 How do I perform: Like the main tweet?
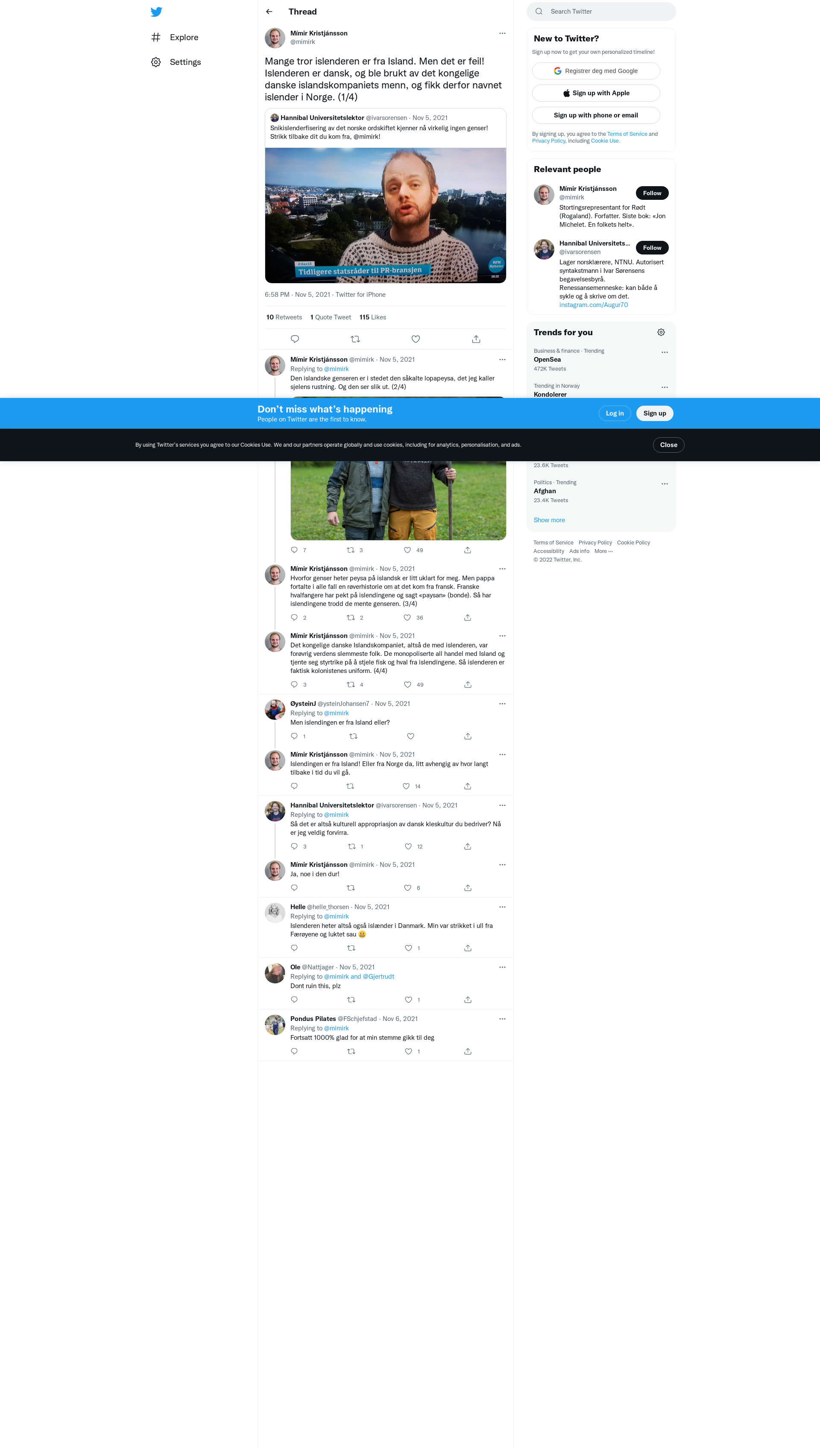[x=416, y=339]
